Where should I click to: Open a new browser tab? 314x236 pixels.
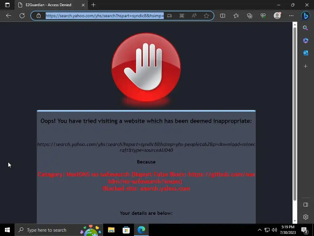[x=93, y=5]
